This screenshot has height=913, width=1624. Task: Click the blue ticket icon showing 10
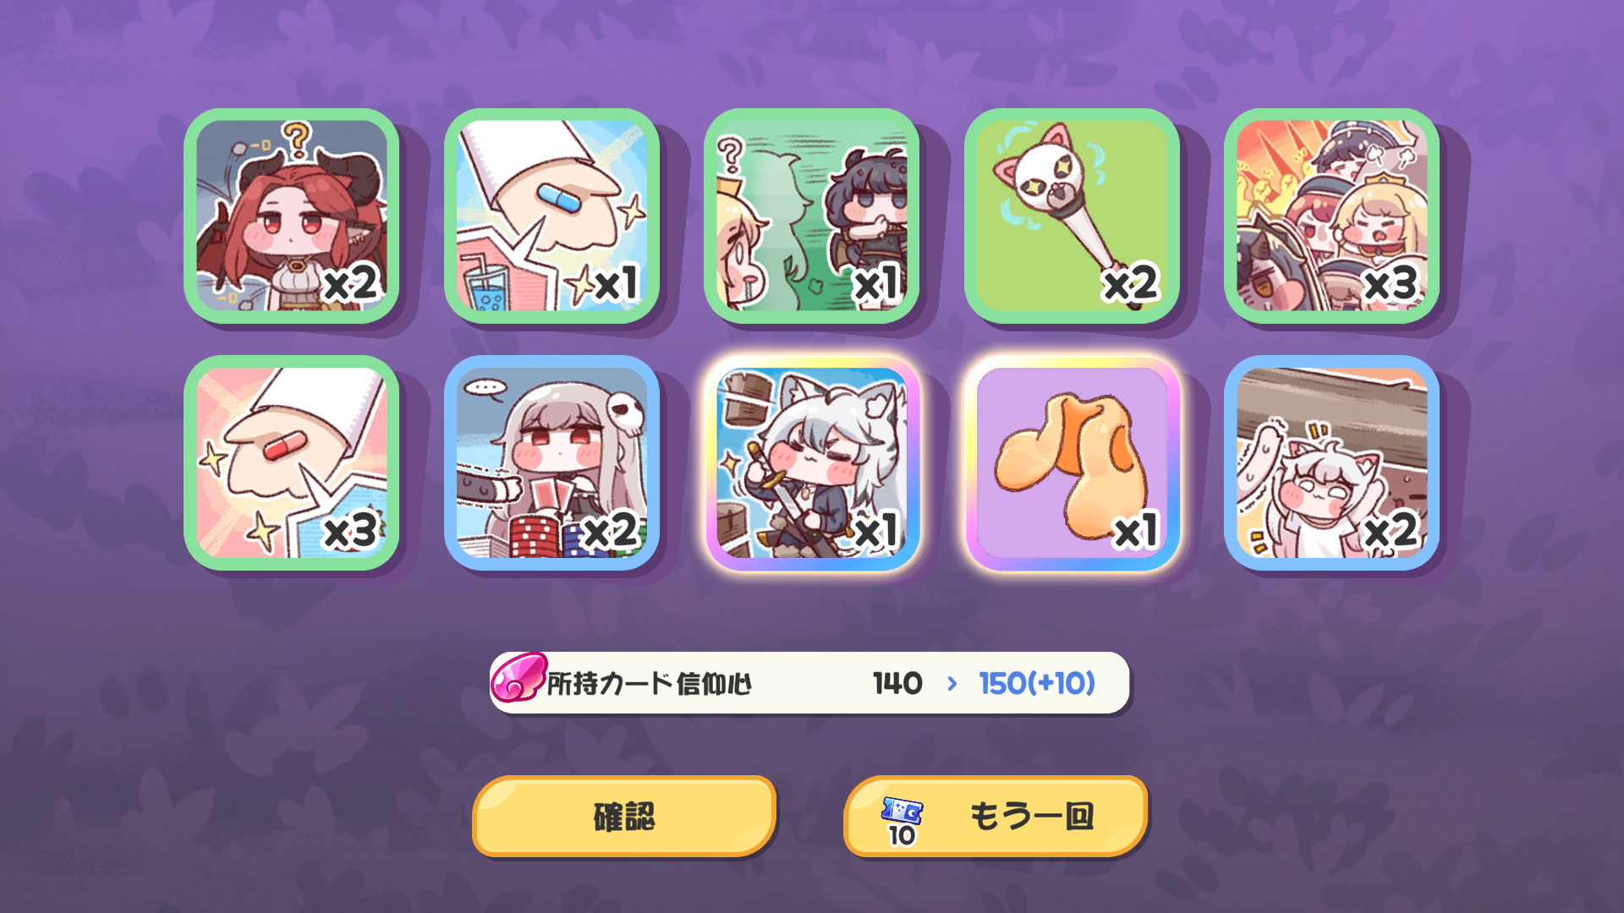pyautogui.click(x=902, y=820)
